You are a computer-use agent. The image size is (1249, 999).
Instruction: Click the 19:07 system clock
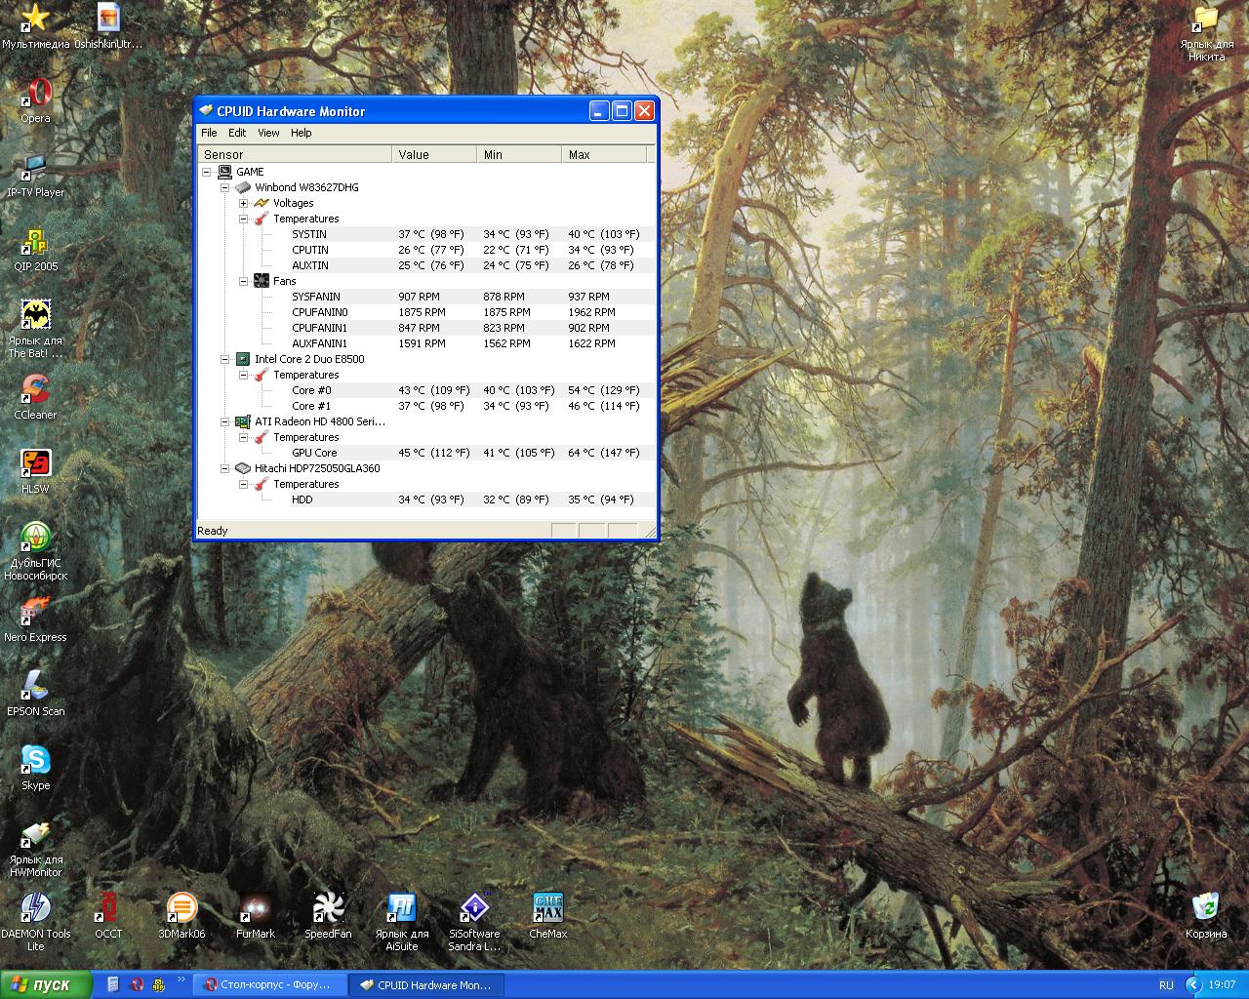point(1222,985)
